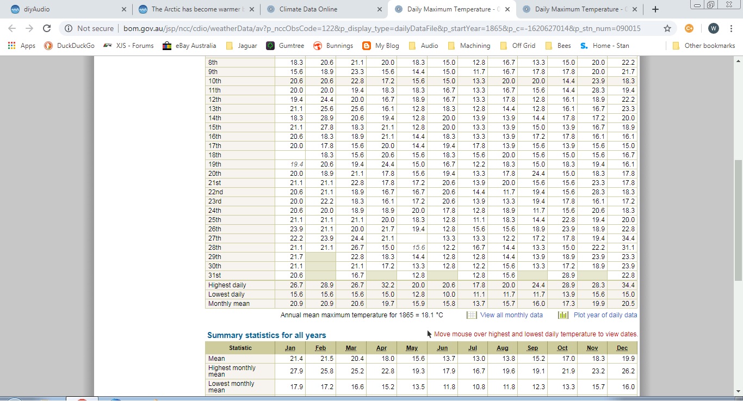Click the Dec column header in summary statistics

click(622, 348)
